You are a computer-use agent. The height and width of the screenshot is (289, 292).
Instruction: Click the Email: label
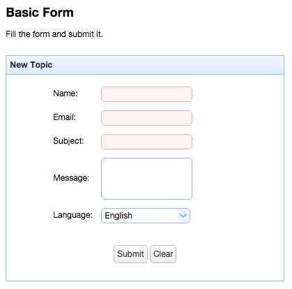65,117
